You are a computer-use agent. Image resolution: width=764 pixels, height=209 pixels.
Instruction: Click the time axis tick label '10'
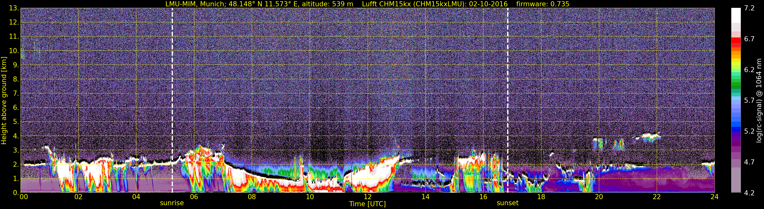[x=310, y=197]
